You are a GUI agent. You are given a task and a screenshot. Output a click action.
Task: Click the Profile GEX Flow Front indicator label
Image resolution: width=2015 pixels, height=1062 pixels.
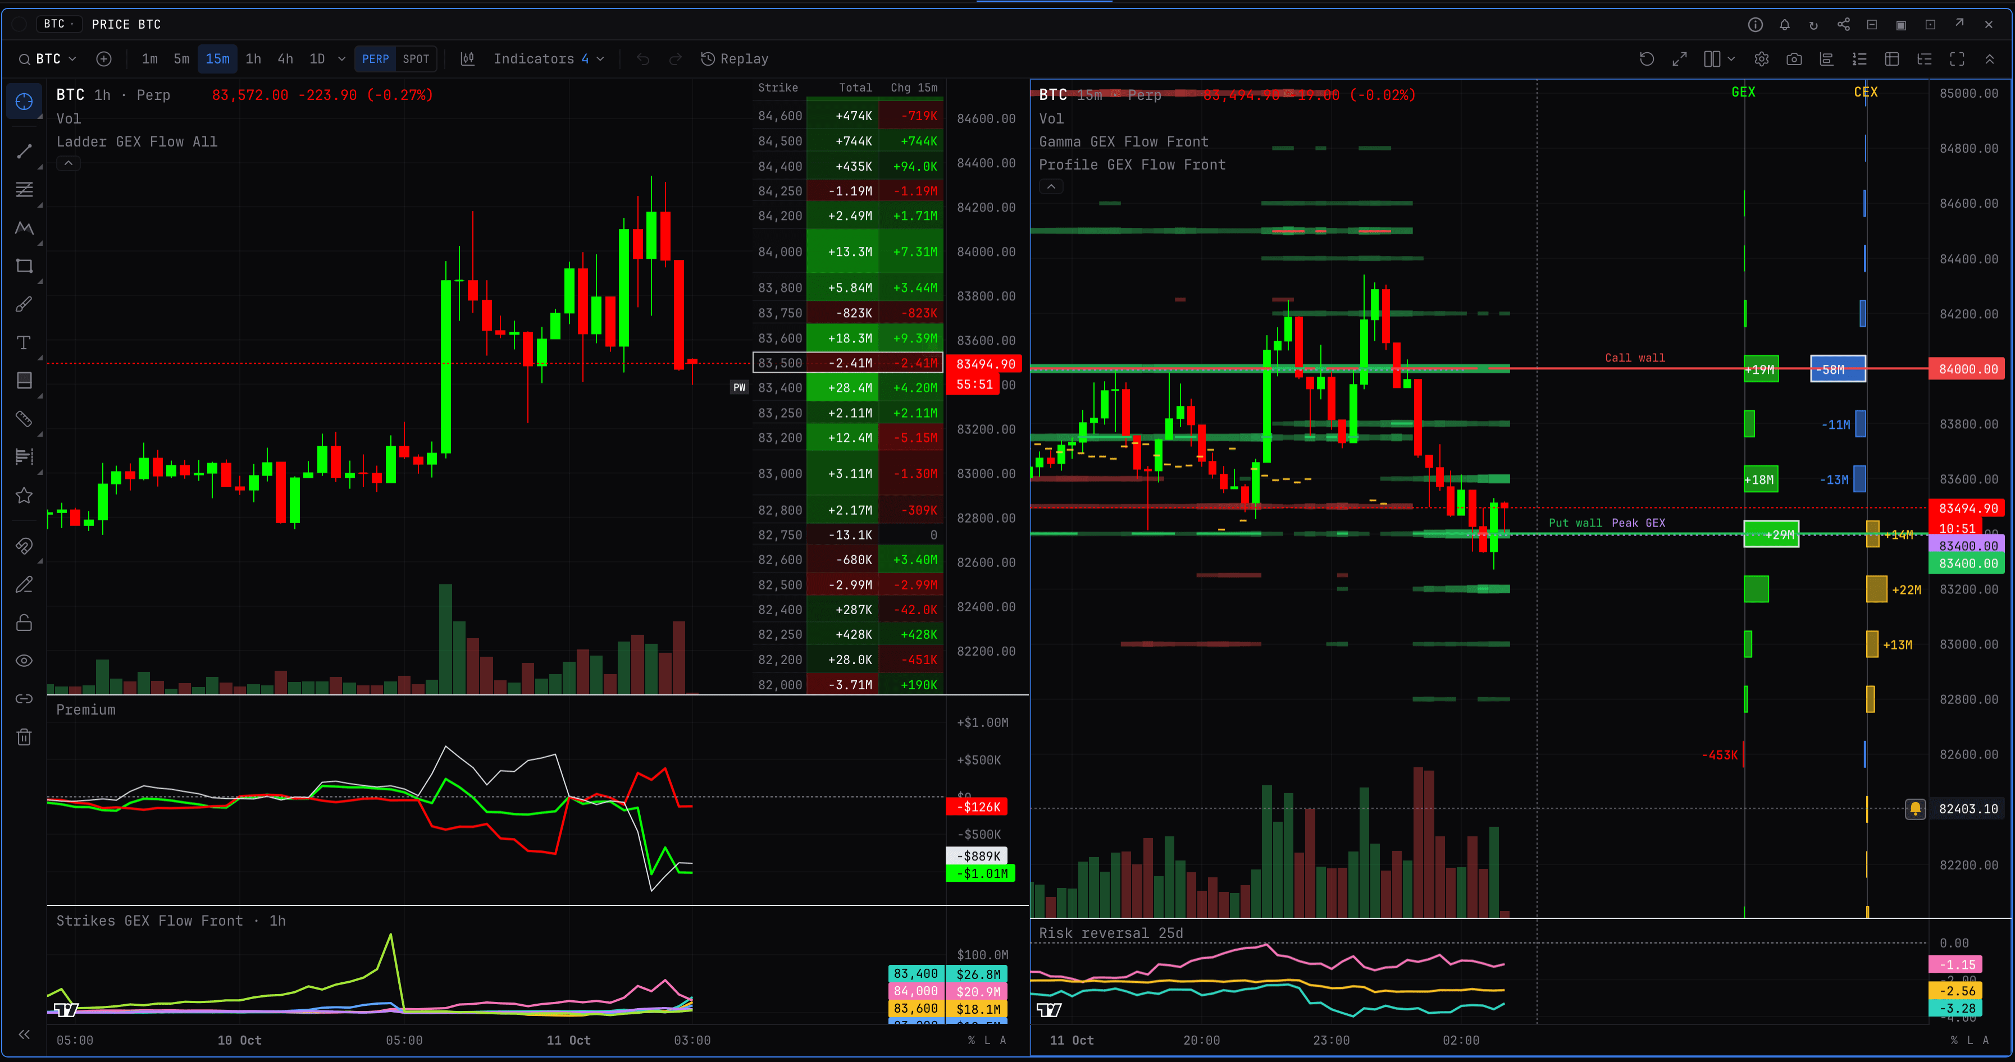1132,164
